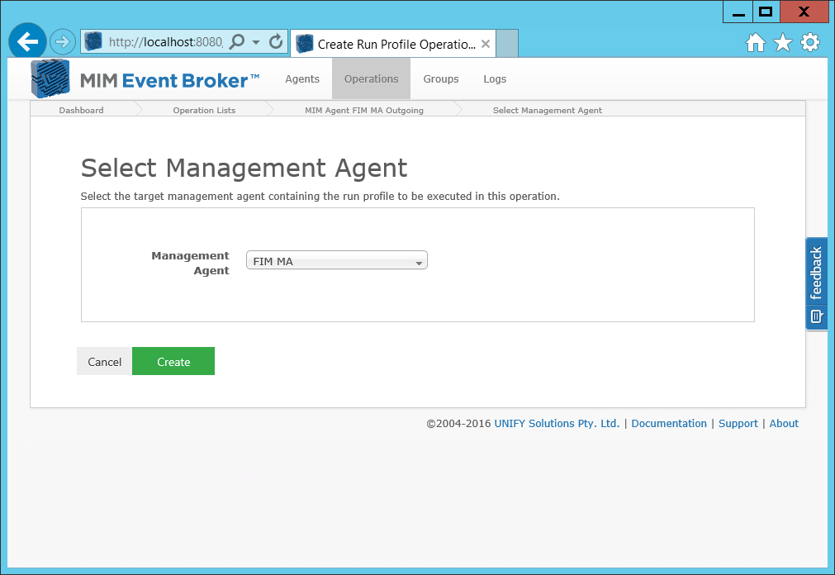Expand the address bar autocomplete arrow
The height and width of the screenshot is (575, 835).
click(x=256, y=42)
